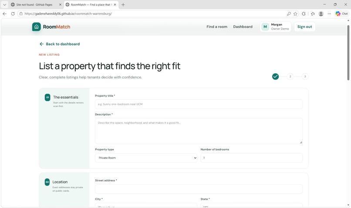Click the browser address bar URL

point(68,13)
